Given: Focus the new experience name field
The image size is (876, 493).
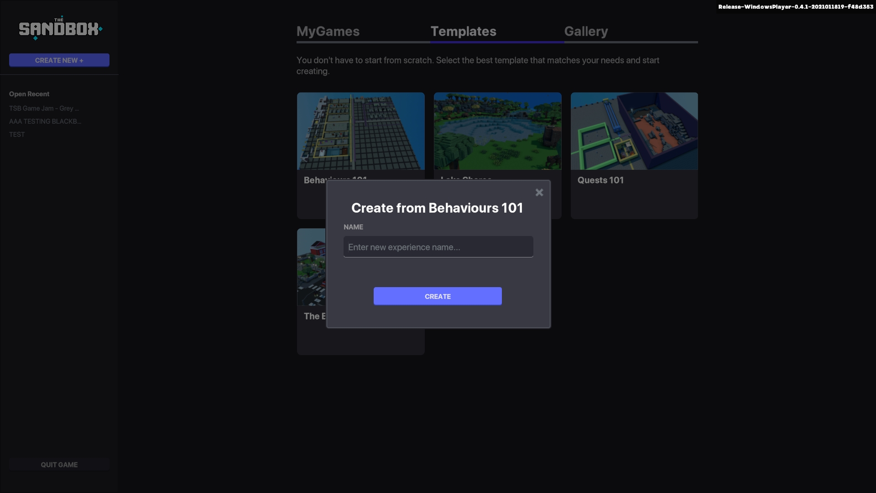Looking at the screenshot, I should [x=438, y=247].
